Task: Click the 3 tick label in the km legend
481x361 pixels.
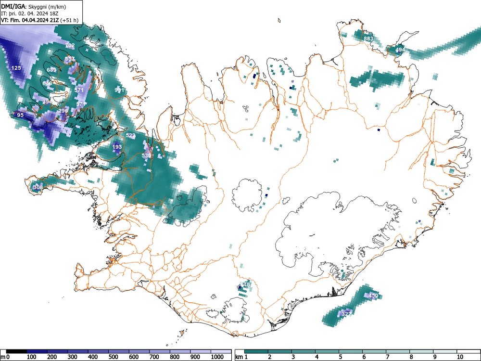Action: (x=293, y=357)
